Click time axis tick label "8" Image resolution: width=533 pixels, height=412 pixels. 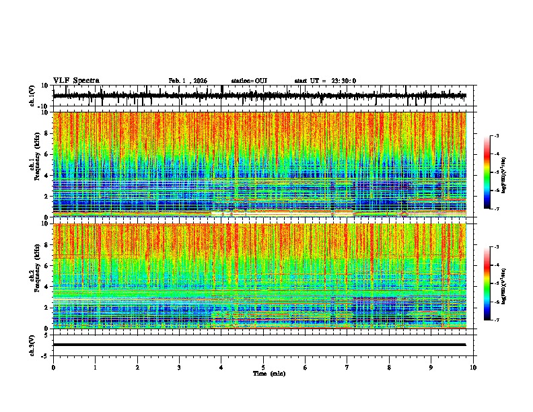pyautogui.click(x=389, y=368)
